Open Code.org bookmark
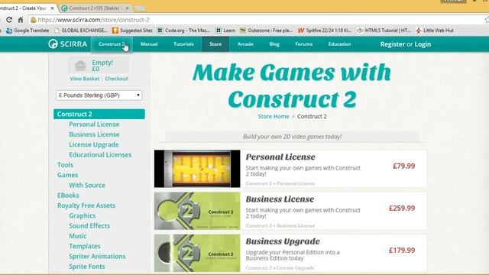Viewport: 489px width, 275px height. 183,31
